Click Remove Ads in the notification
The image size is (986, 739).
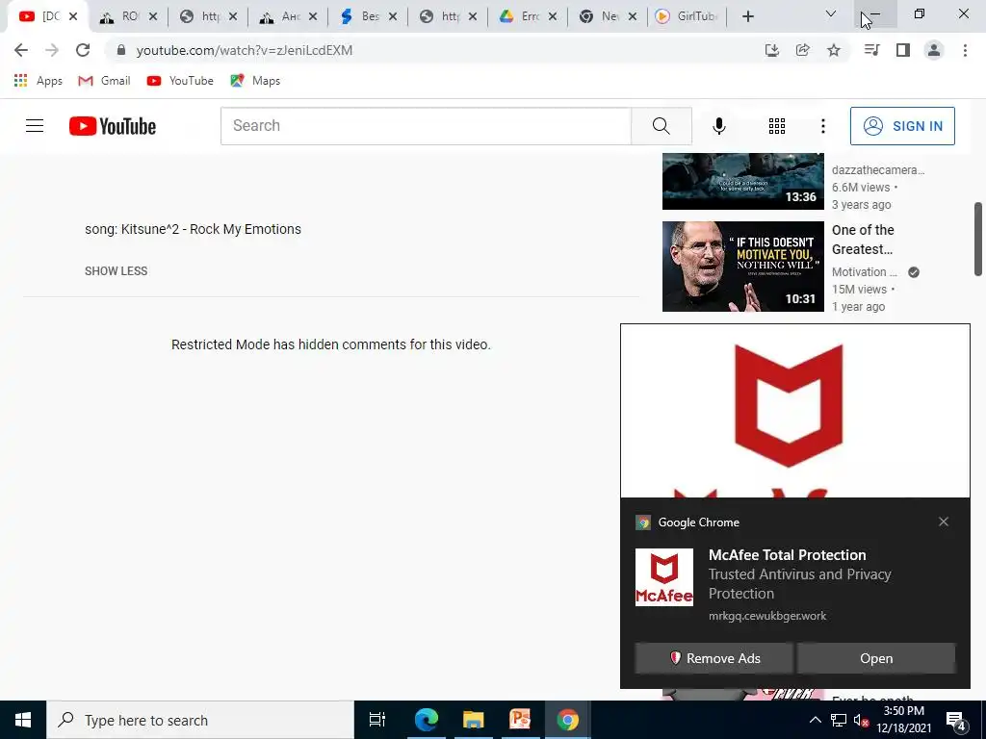[714, 658]
